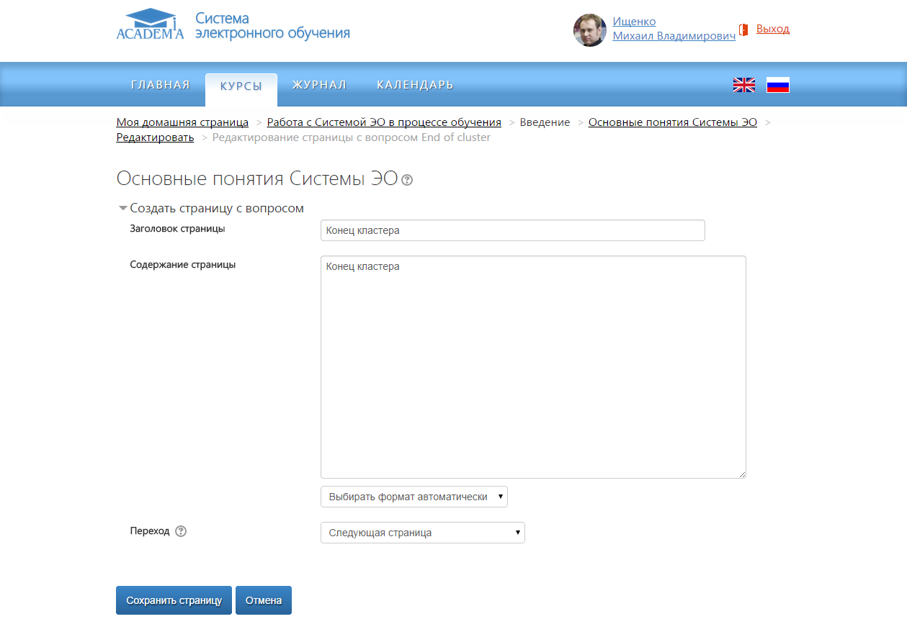
Task: Click into the Заголовок страницы input field
Action: (512, 230)
